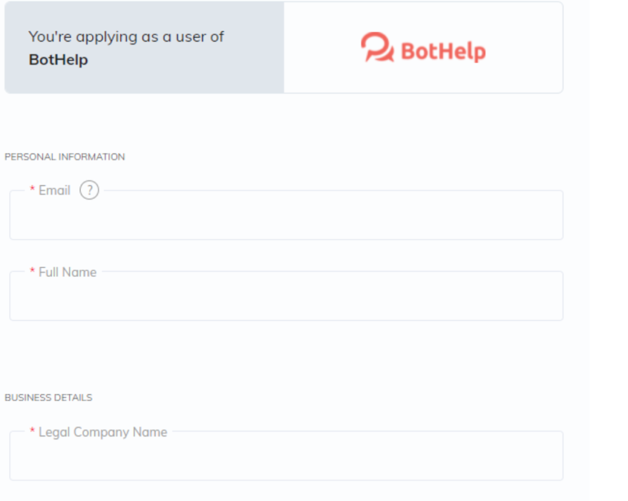
Task: Click the asterisk beside Legal Company Name
Action: pos(33,432)
